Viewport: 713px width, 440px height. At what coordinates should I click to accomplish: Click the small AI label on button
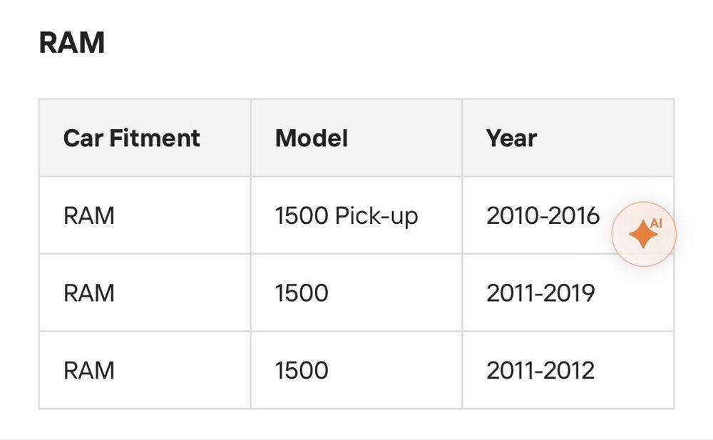656,223
